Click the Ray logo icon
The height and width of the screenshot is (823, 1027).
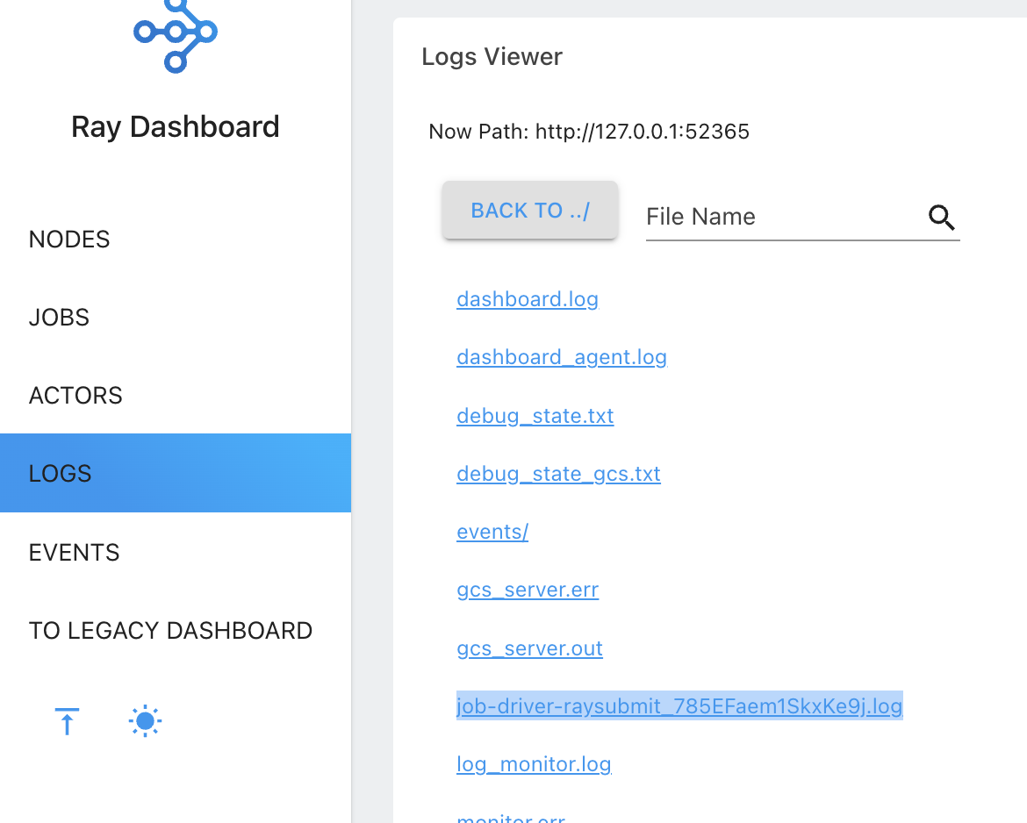pyautogui.click(x=175, y=37)
